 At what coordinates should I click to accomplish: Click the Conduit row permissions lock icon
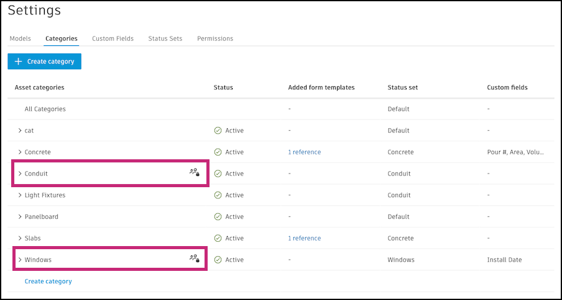[195, 173]
